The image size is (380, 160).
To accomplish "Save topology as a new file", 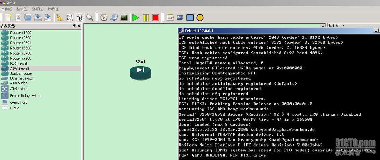I will [48, 18].
